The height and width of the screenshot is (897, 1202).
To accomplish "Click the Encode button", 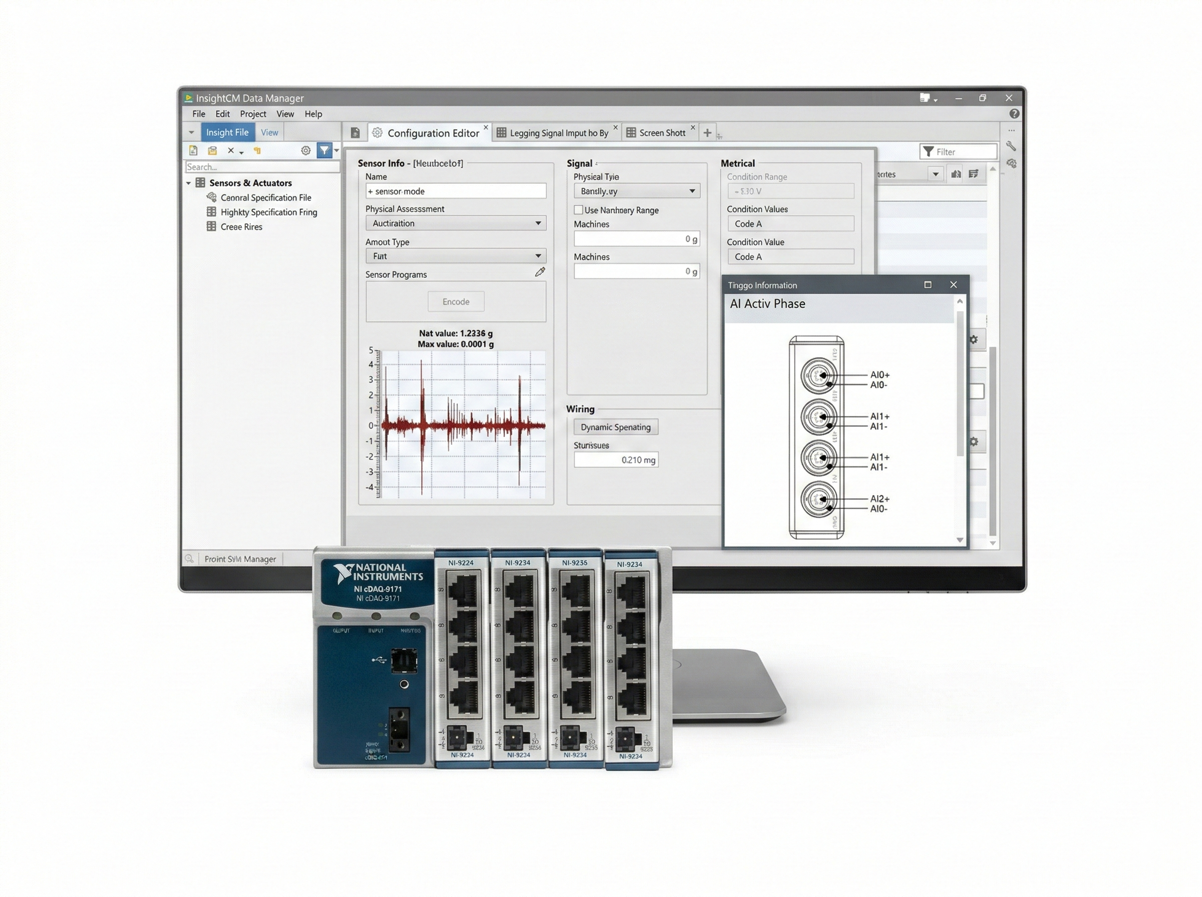I will coord(455,301).
